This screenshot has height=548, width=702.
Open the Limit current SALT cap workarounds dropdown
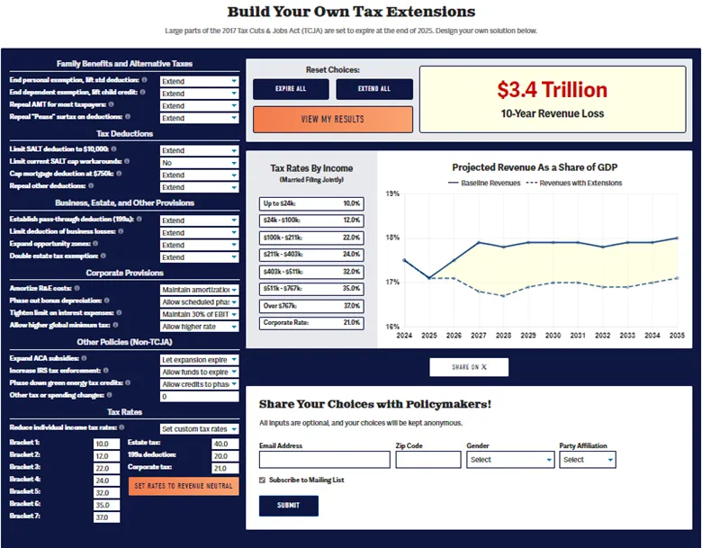(x=199, y=163)
